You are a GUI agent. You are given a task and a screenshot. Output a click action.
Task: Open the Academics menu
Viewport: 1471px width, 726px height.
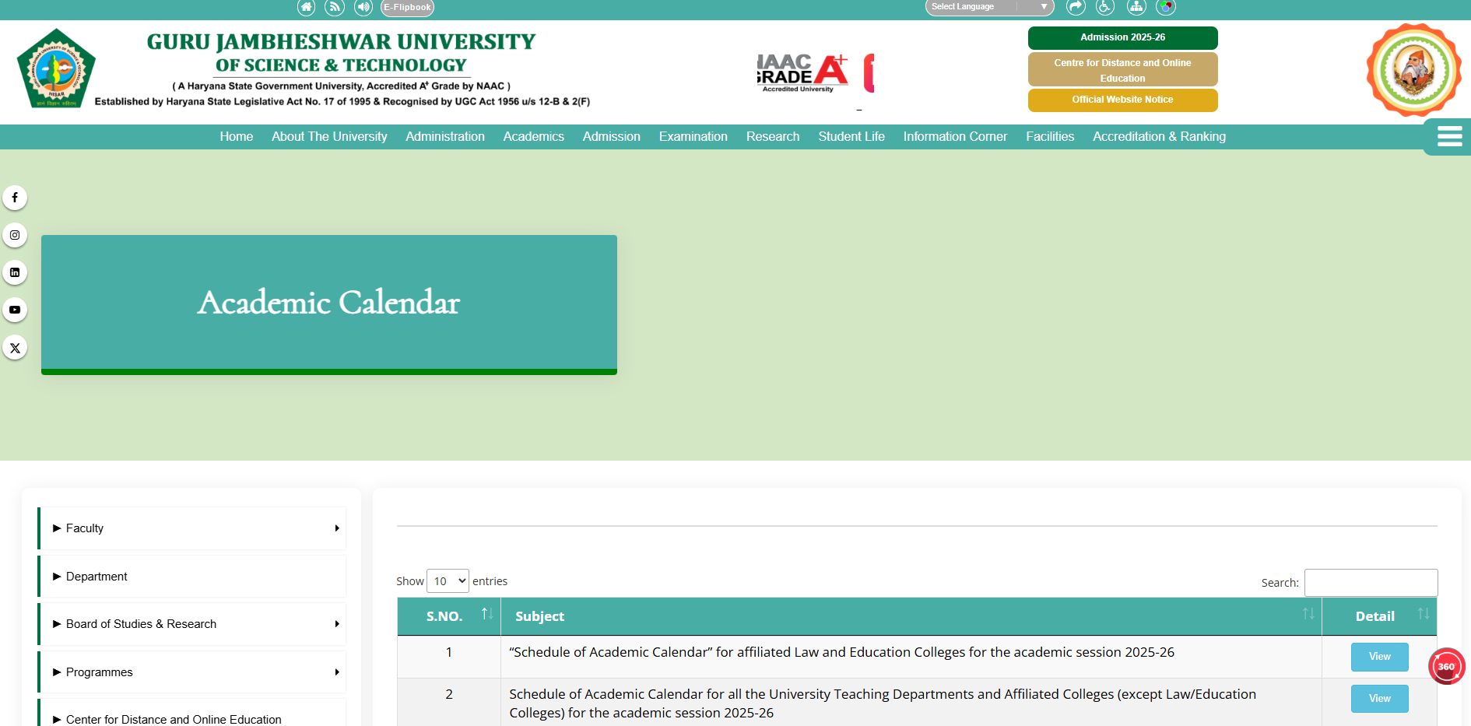533,137
